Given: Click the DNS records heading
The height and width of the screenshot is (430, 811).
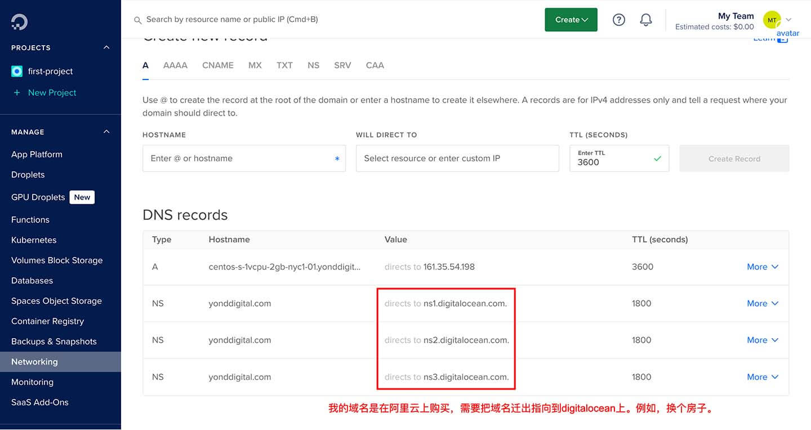Looking at the screenshot, I should click(185, 215).
